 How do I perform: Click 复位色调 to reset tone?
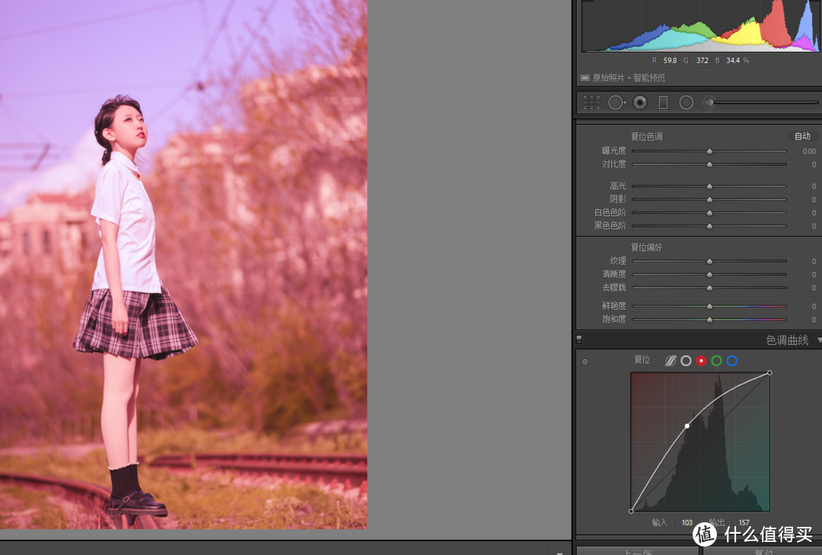646,136
